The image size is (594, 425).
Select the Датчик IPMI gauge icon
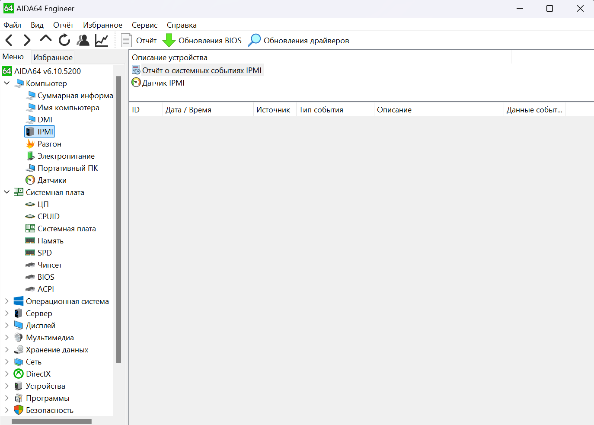(136, 83)
